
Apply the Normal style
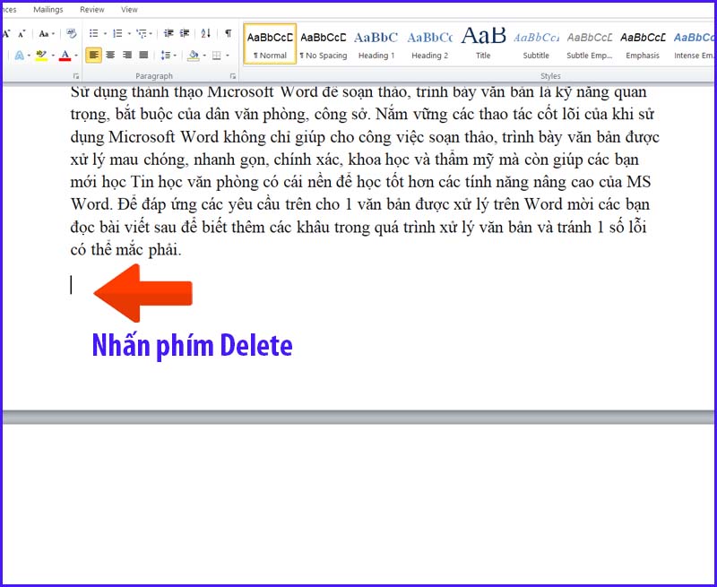[x=270, y=44]
